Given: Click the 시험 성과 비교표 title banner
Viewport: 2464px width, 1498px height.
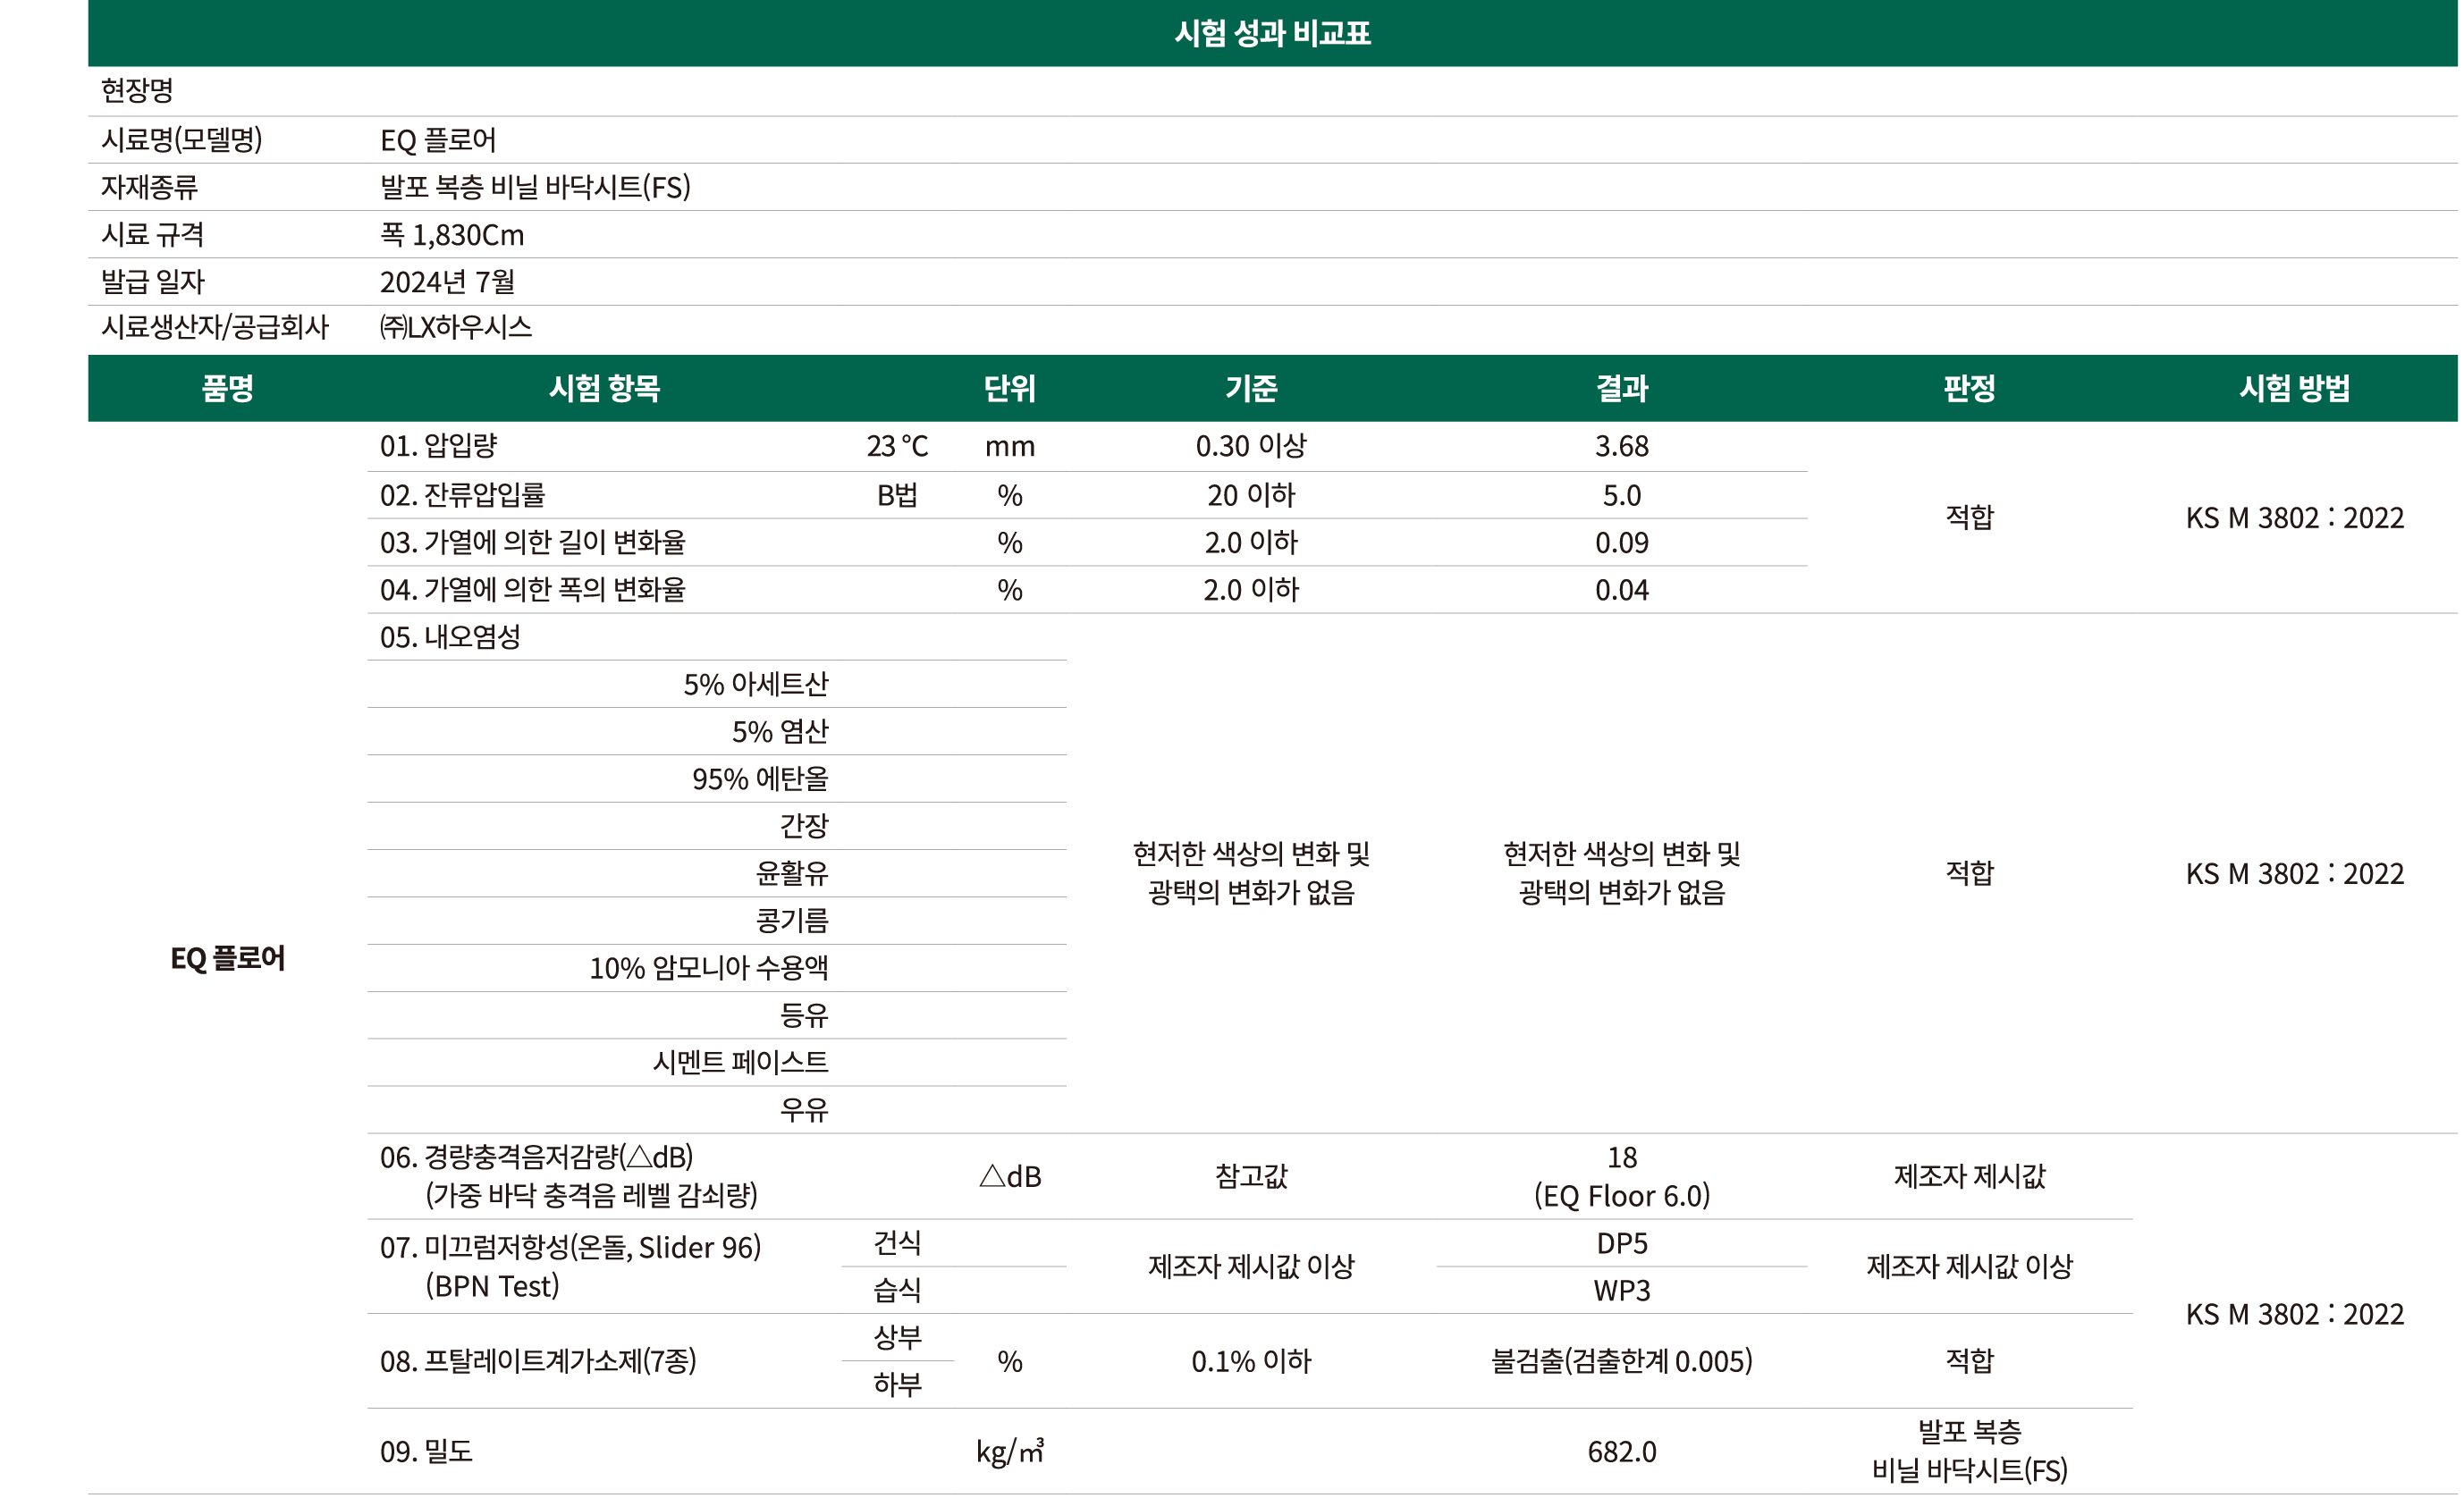Looking at the screenshot, I should [1271, 33].
